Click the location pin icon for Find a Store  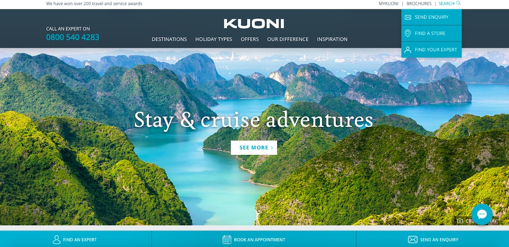408,34
